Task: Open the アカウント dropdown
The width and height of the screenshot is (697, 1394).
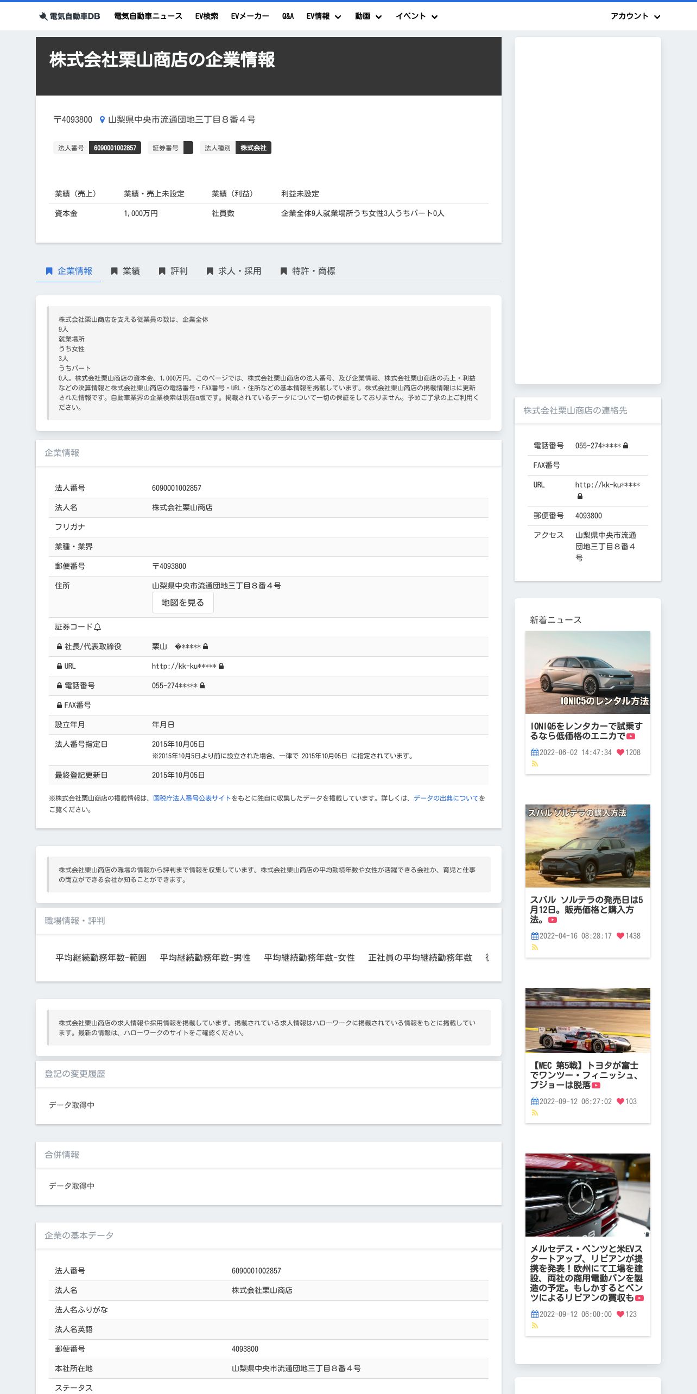Action: pos(635,16)
